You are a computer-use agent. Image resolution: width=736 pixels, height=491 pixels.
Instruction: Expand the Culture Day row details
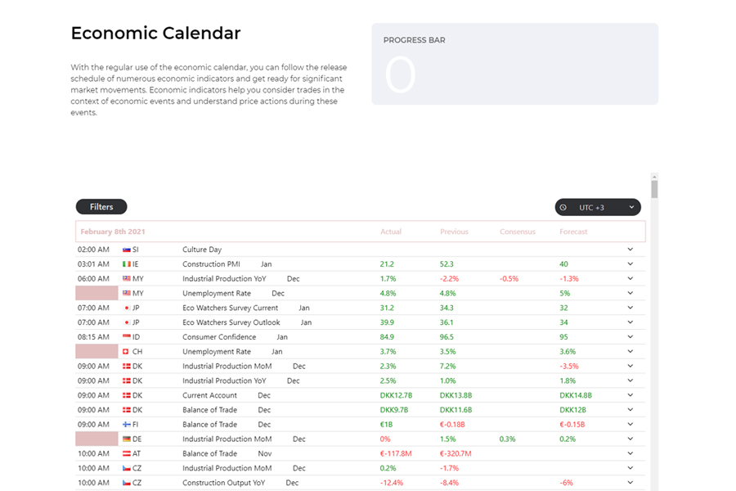[631, 250]
